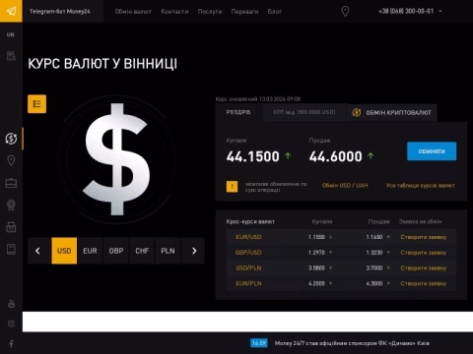Click phone number +38 (068) 300-00-01
This screenshot has width=473, height=354.
click(x=406, y=11)
